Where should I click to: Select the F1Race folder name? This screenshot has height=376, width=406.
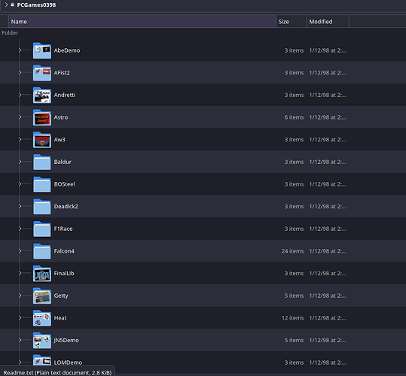pos(63,229)
